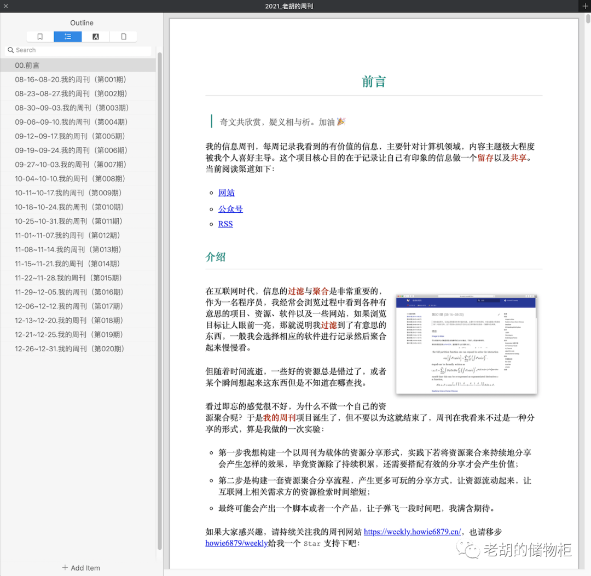Open the 网站 link
The height and width of the screenshot is (576, 591).
coord(226,193)
